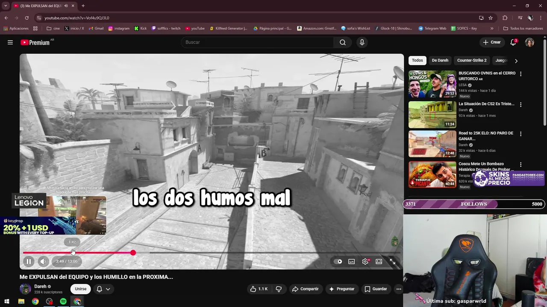The image size is (547, 307).
Task: Open the Telegram Web bookmark
Action: click(x=432, y=29)
